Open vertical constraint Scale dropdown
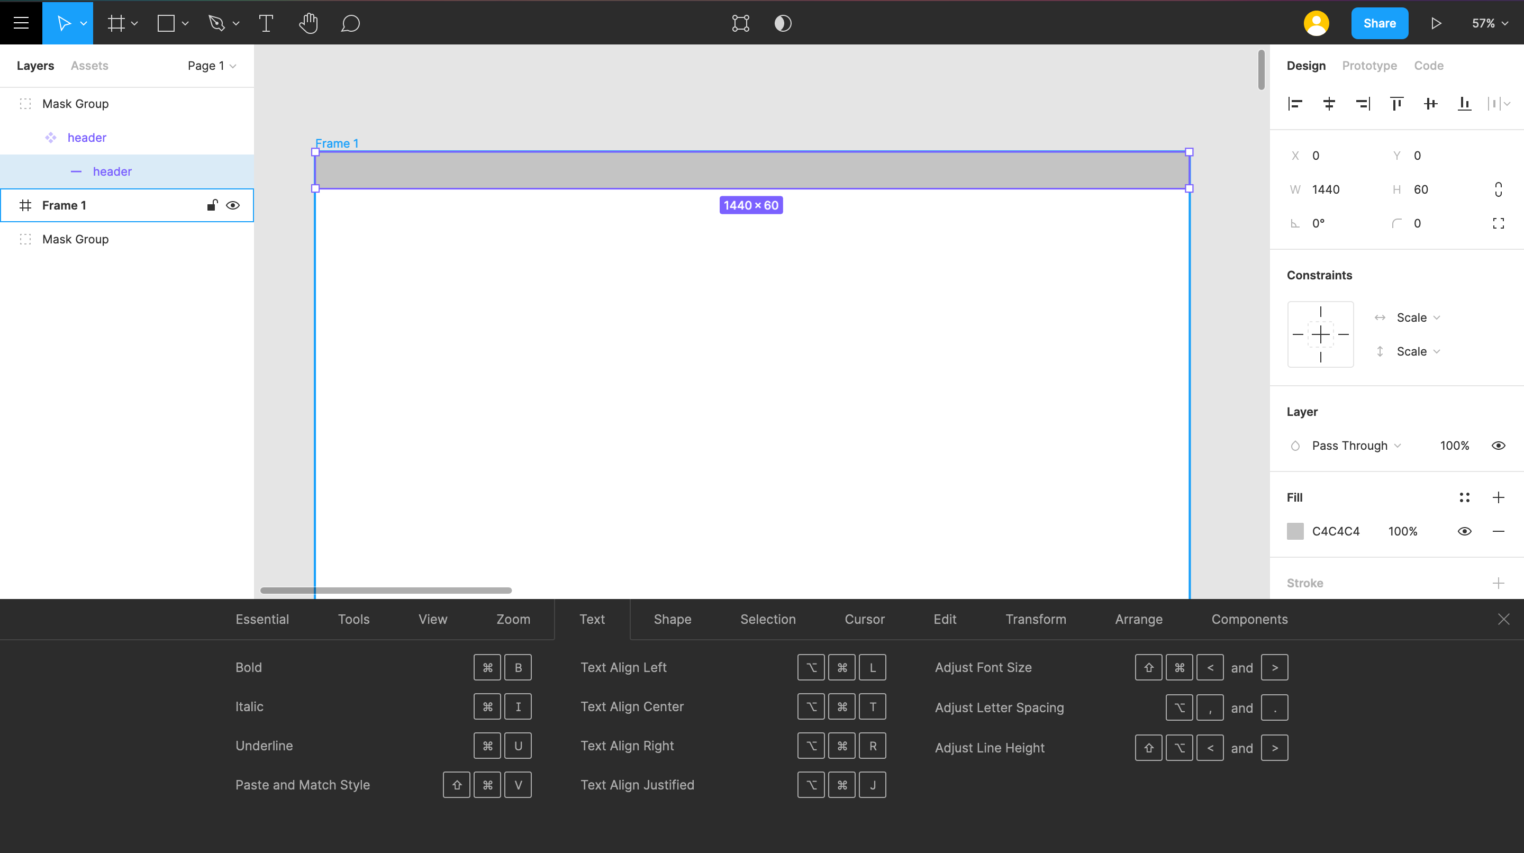Screen dimensions: 1524x853 pos(1418,351)
